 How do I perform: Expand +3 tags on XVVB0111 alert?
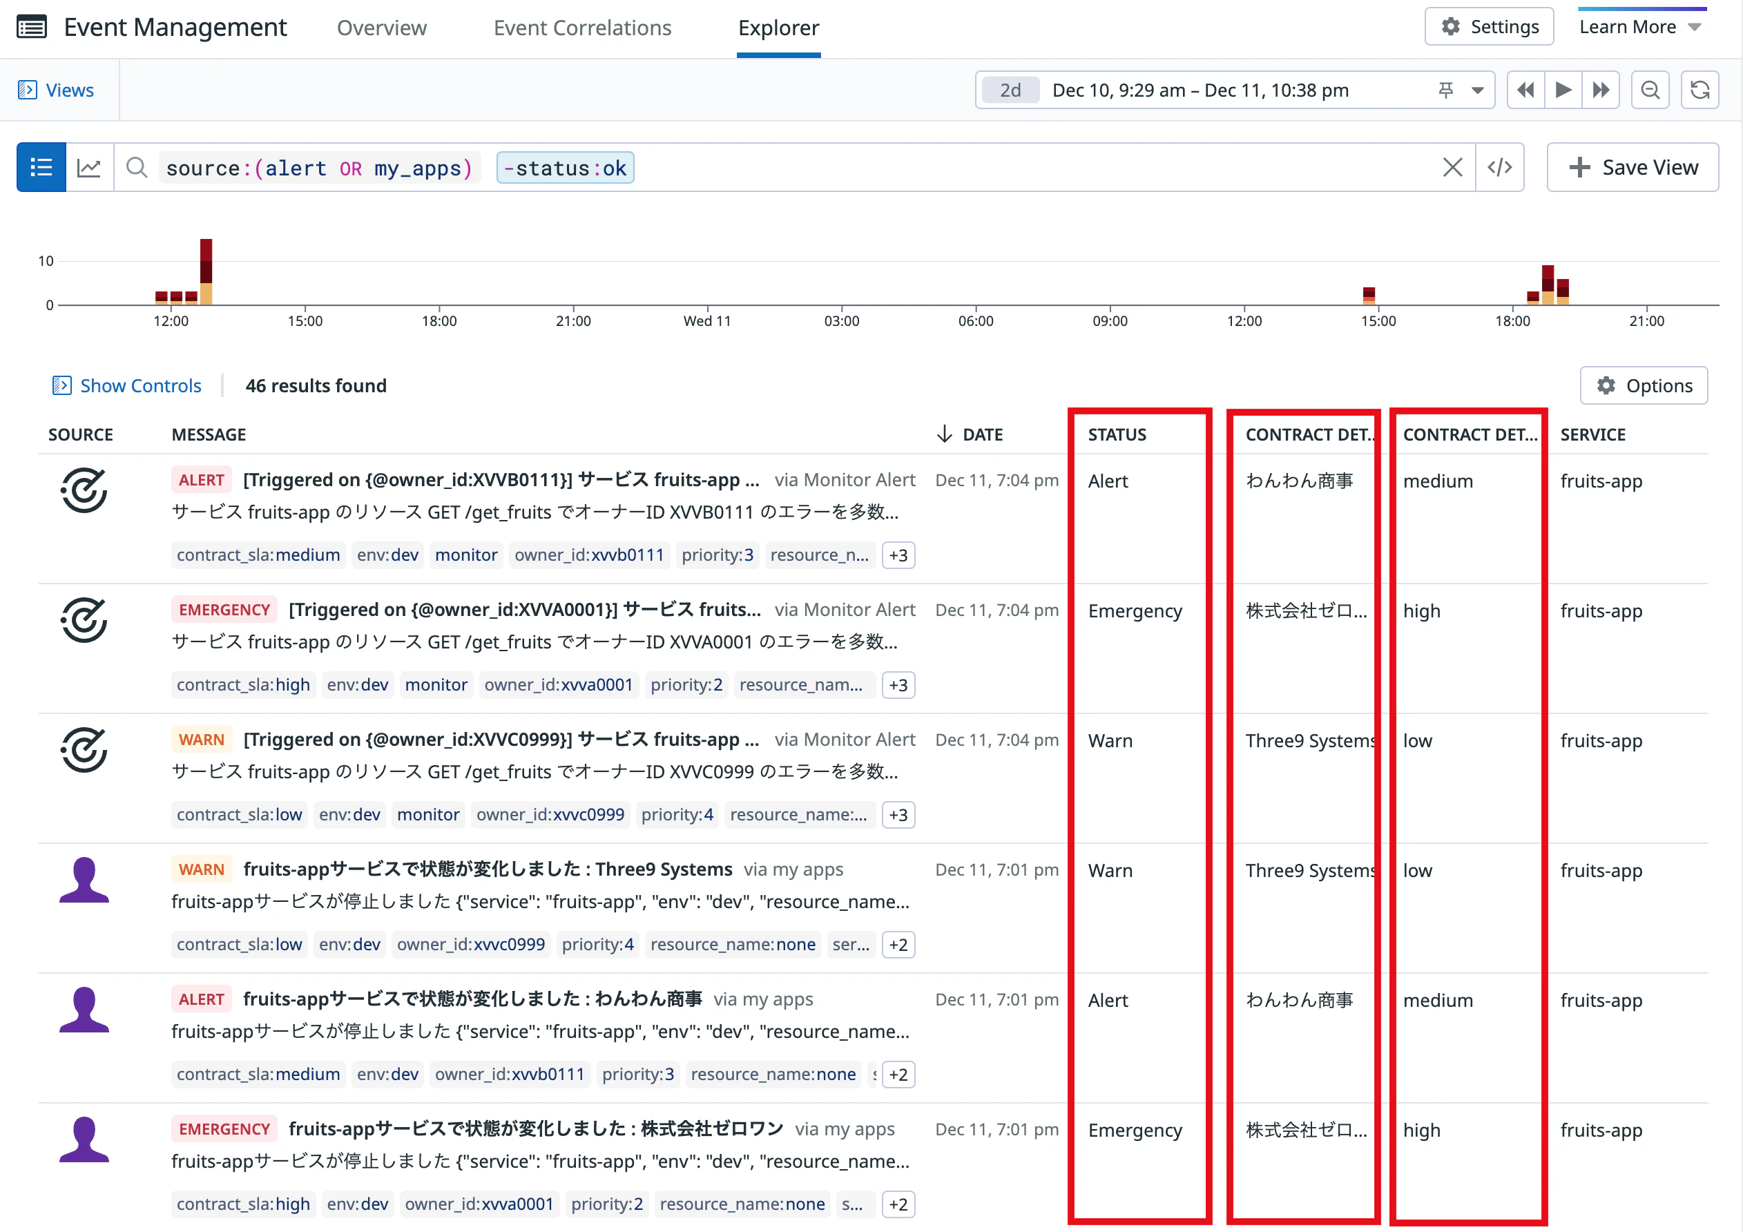(898, 555)
